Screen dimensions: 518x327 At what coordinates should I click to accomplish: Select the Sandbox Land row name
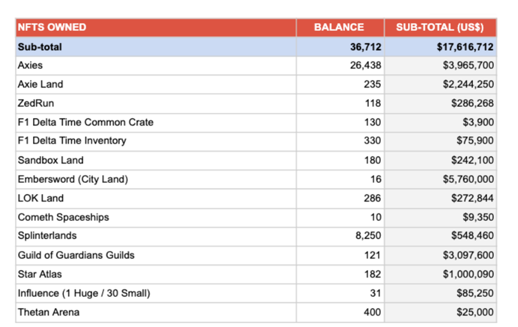tap(156, 160)
